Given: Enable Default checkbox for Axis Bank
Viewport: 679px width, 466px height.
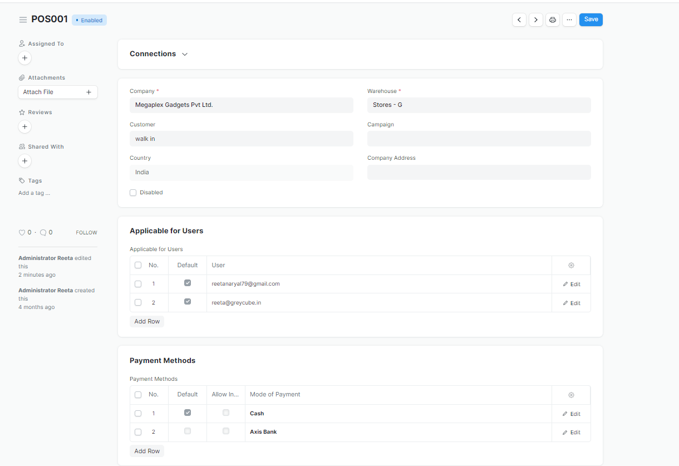Looking at the screenshot, I should [188, 431].
